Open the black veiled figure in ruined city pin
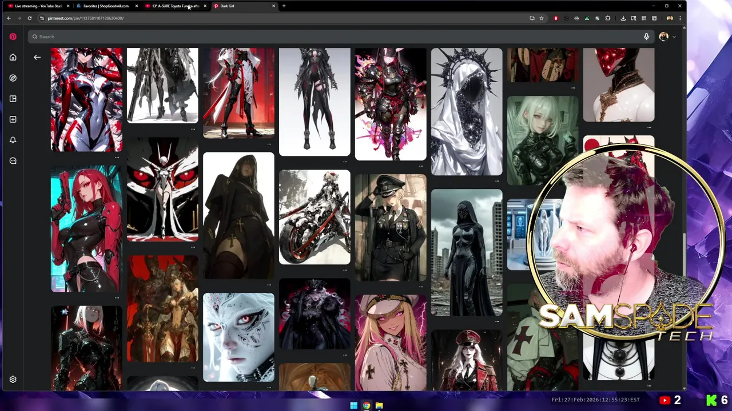This screenshot has height=411, width=732. pyautogui.click(x=467, y=252)
